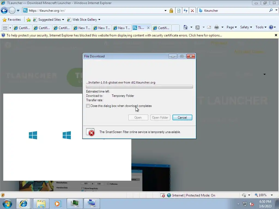Open a new blank tab button
This screenshot has height=209, width=279.
pyautogui.click(x=175, y=28)
